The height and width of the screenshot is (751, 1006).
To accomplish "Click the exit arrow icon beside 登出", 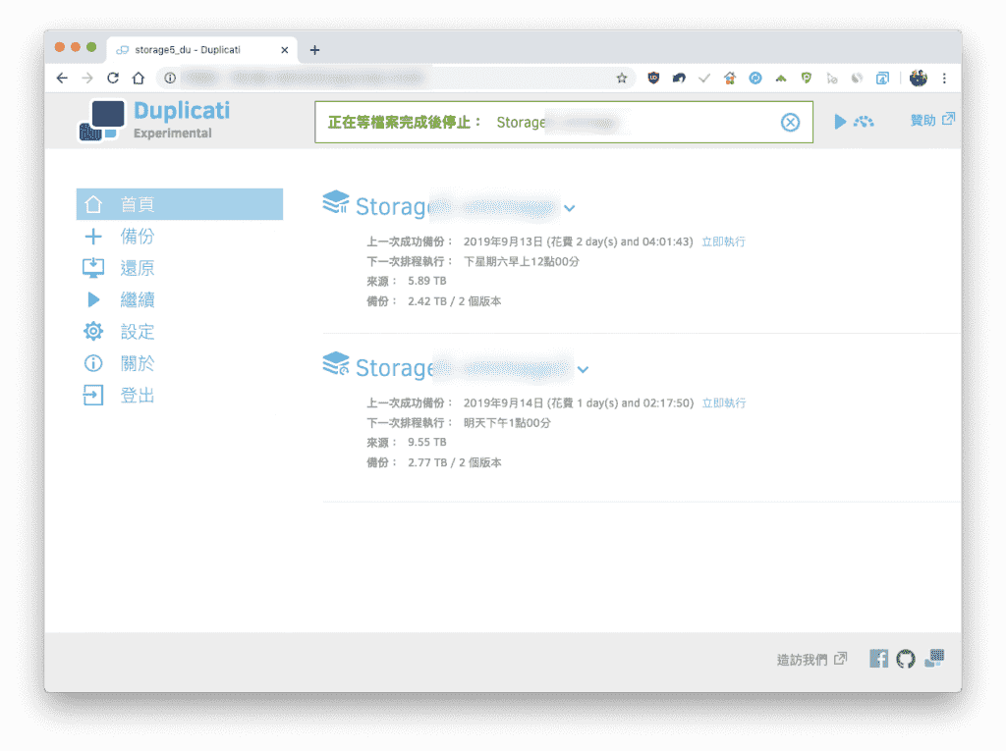I will pos(93,395).
